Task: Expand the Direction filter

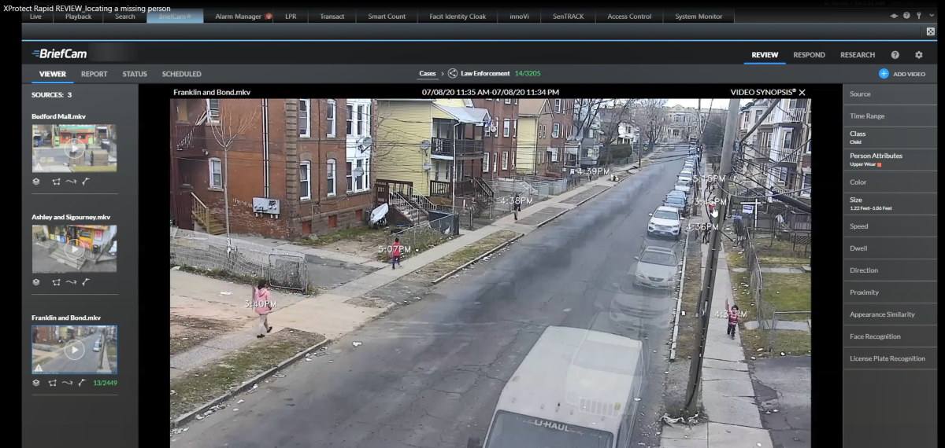Action: tap(890, 270)
